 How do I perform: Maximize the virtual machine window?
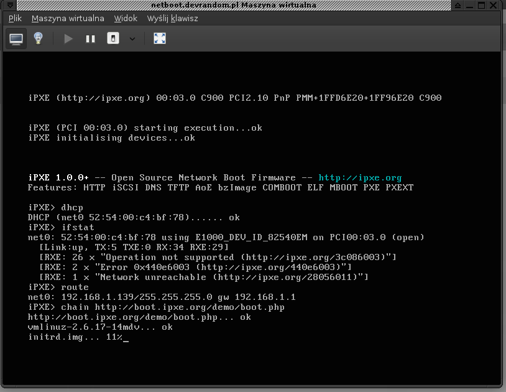[481, 5]
